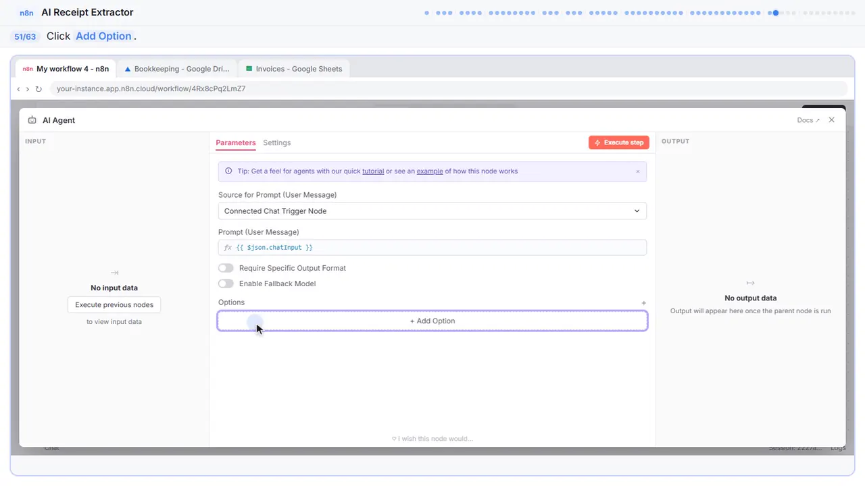Click the + Add Option button
Viewport: 865px width, 486px height.
(432, 321)
